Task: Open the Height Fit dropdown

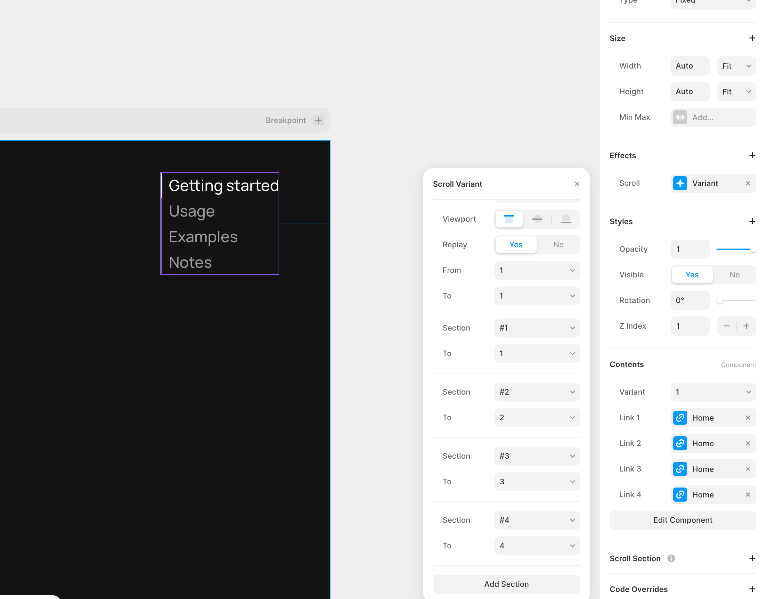Action: [x=736, y=92]
